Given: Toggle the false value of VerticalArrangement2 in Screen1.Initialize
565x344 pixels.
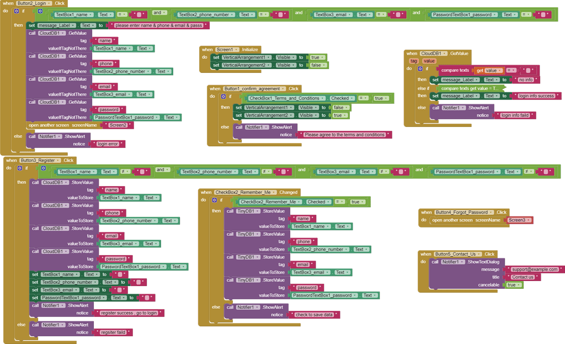Looking at the screenshot, I should coord(317,65).
